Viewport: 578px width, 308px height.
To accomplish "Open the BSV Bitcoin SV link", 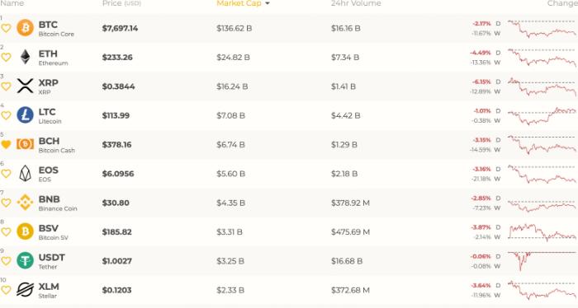I will click(x=53, y=232).
